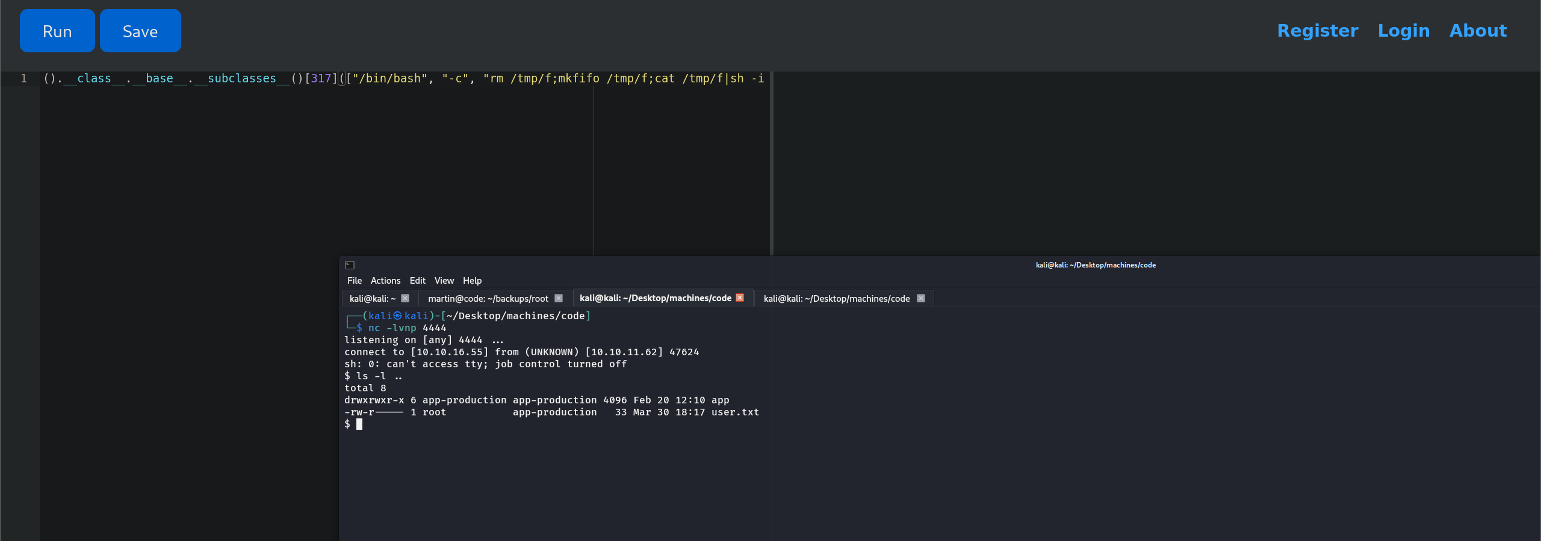Save the current code snippet
The width and height of the screenshot is (1541, 541).
140,31
